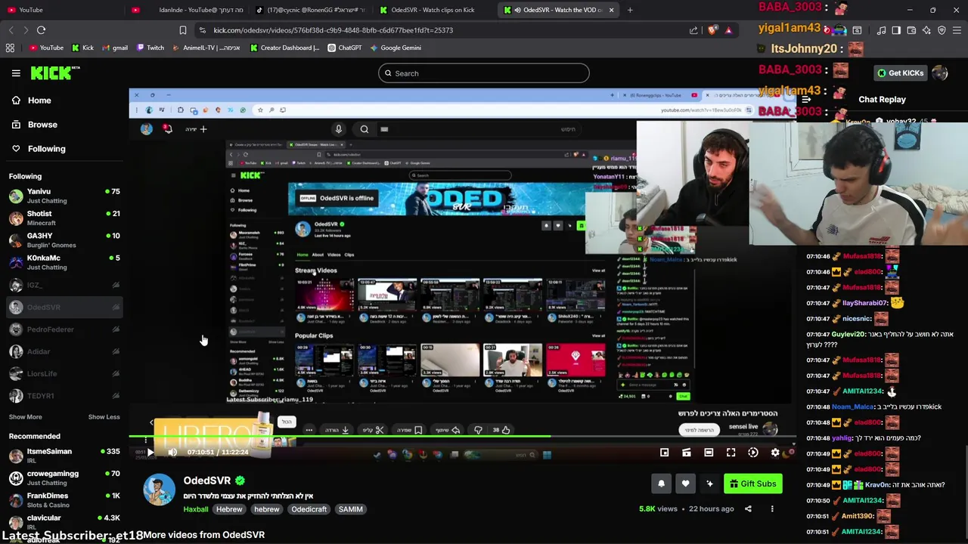Select the Odedicraft tag

click(309, 509)
